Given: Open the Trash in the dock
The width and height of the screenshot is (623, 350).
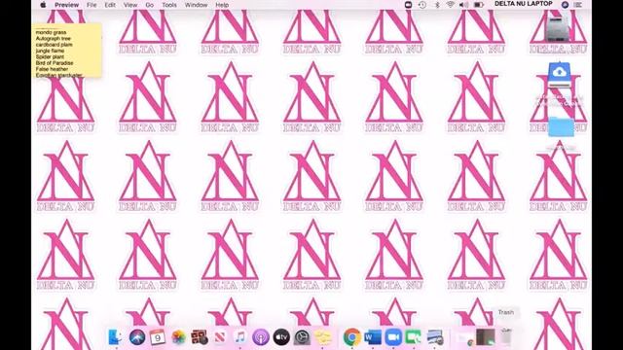Looking at the screenshot, I should click(506, 336).
